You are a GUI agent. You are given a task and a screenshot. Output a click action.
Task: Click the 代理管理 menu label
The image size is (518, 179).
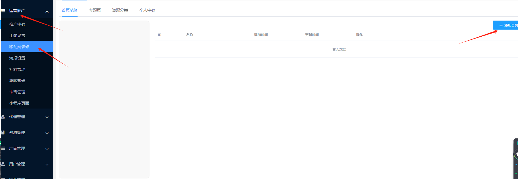17,117
